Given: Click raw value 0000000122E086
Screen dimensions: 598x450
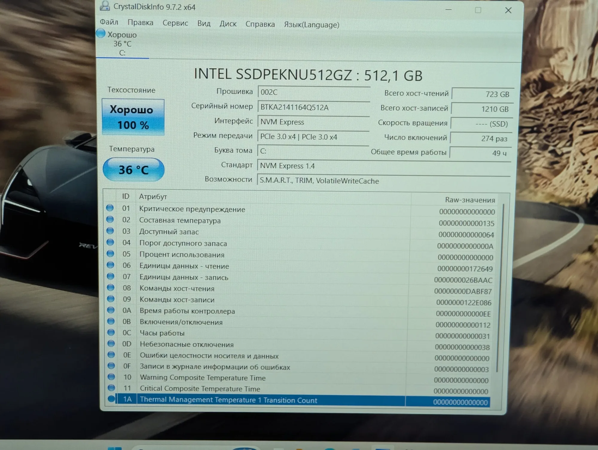Looking at the screenshot, I should pyautogui.click(x=463, y=302).
